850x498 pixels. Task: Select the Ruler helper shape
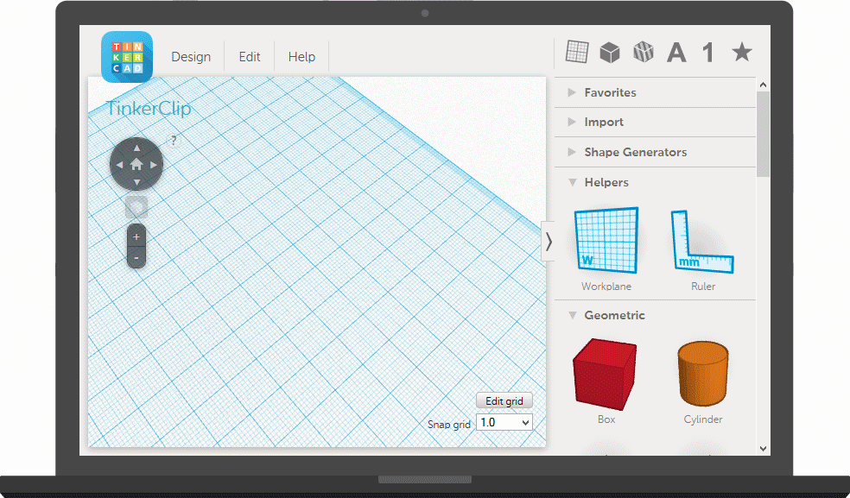702,242
